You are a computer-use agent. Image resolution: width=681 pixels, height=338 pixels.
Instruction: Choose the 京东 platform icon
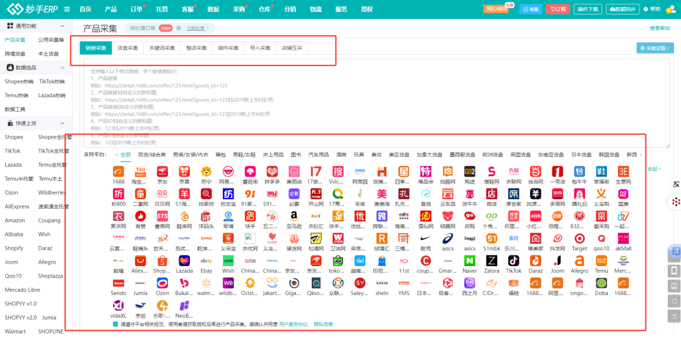[x=162, y=171]
